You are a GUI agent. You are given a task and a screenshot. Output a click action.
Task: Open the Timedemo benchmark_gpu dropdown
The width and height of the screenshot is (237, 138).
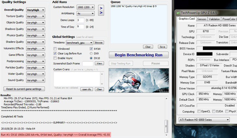click(x=80, y=43)
